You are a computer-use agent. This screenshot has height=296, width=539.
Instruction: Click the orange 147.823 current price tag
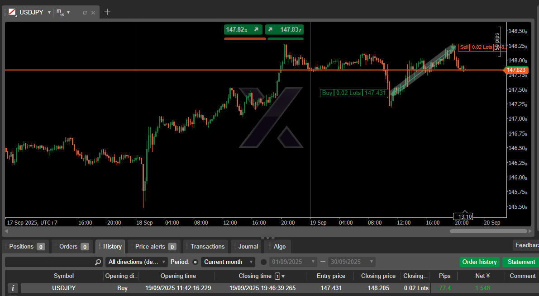[x=516, y=70]
